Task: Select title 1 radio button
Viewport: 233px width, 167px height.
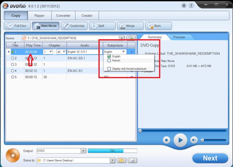Action: click(13, 52)
